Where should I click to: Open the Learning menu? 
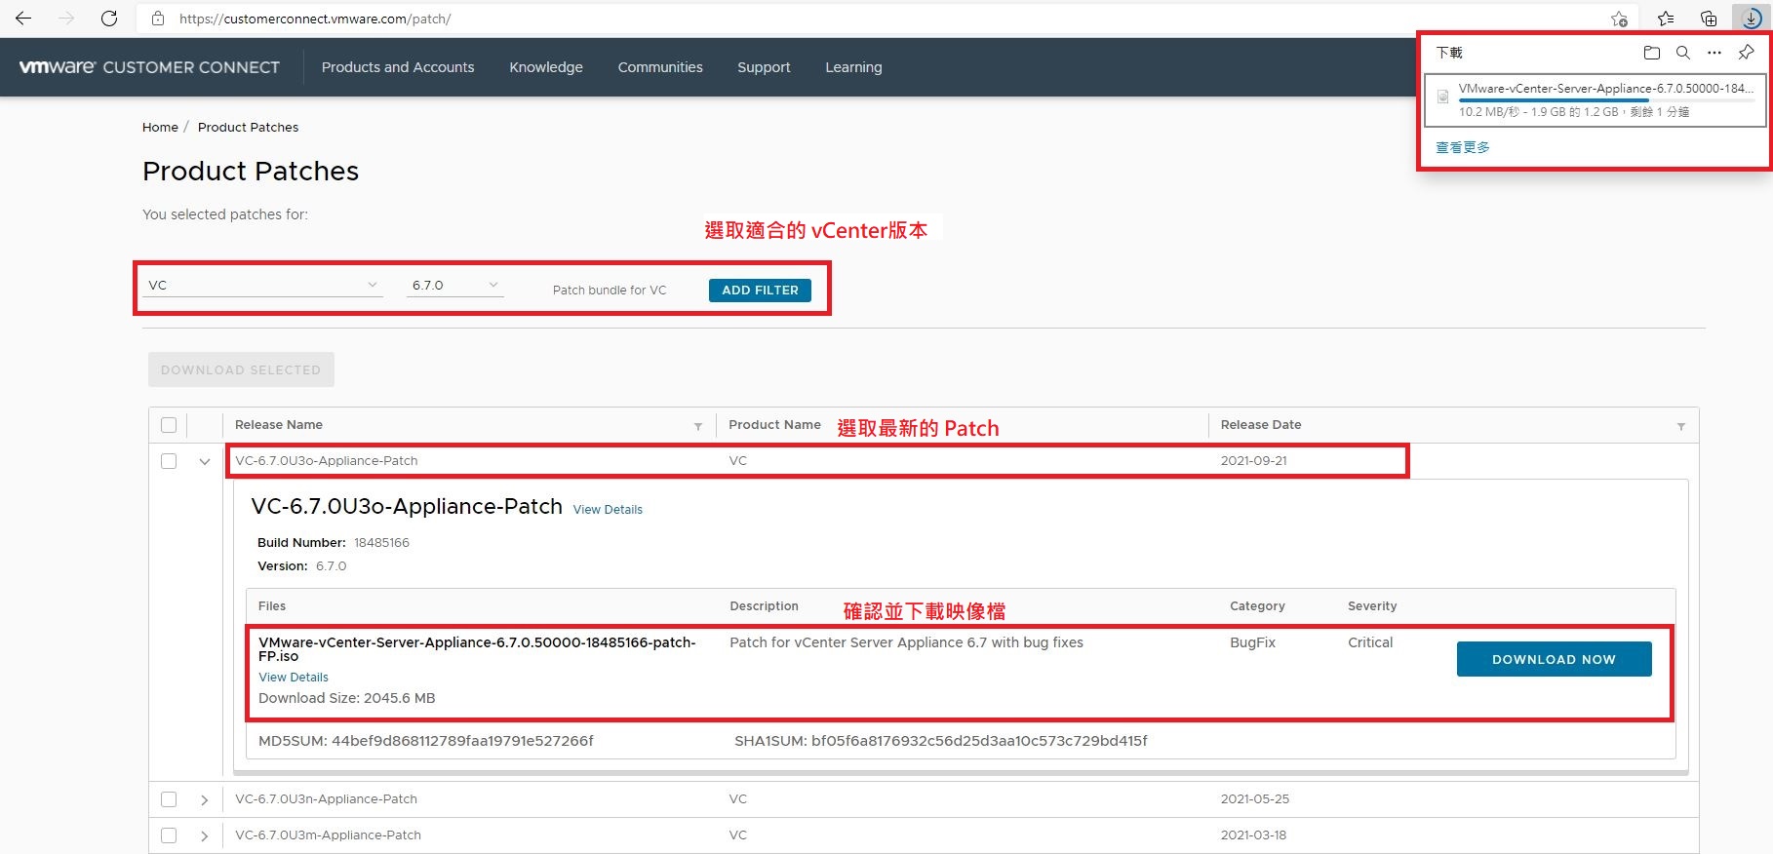tap(853, 67)
